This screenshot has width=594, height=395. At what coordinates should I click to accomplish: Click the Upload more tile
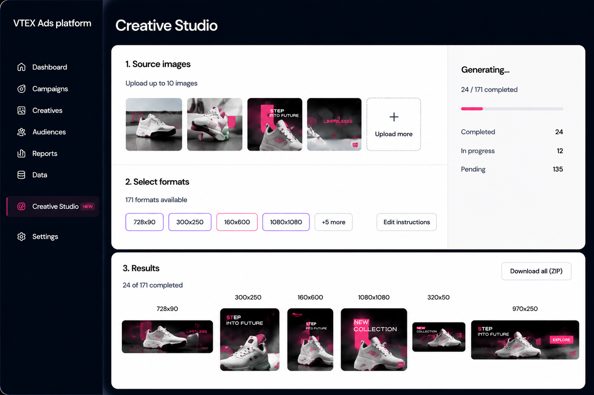point(394,124)
